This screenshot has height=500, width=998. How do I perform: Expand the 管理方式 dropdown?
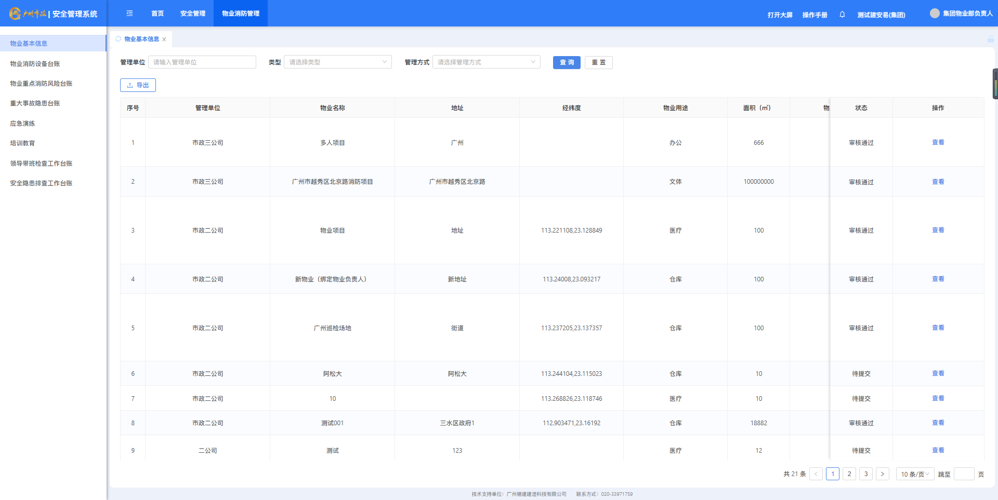point(486,62)
